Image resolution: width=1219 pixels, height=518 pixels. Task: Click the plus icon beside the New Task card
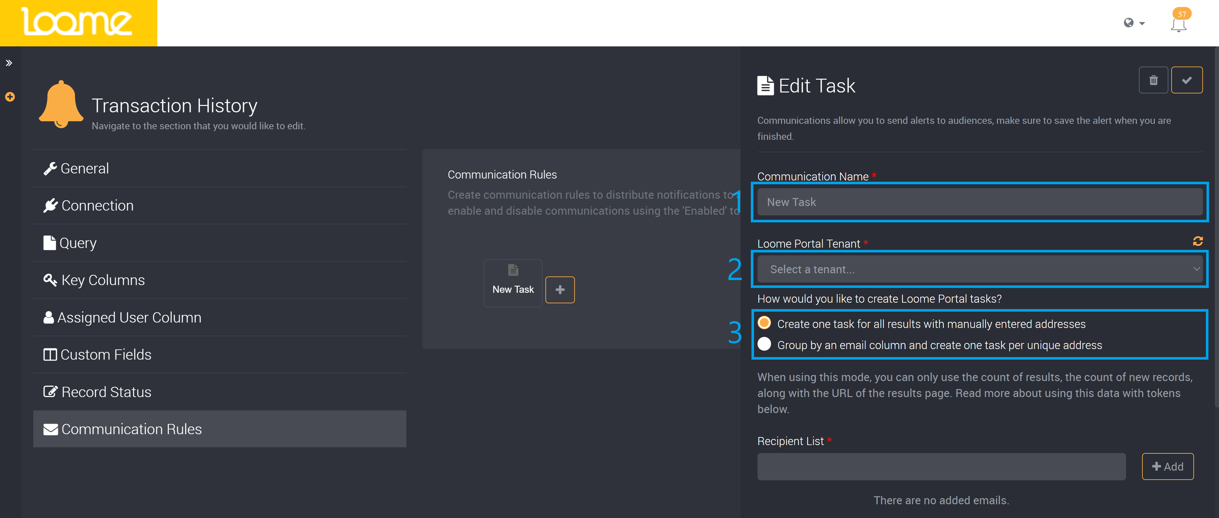[x=560, y=289]
